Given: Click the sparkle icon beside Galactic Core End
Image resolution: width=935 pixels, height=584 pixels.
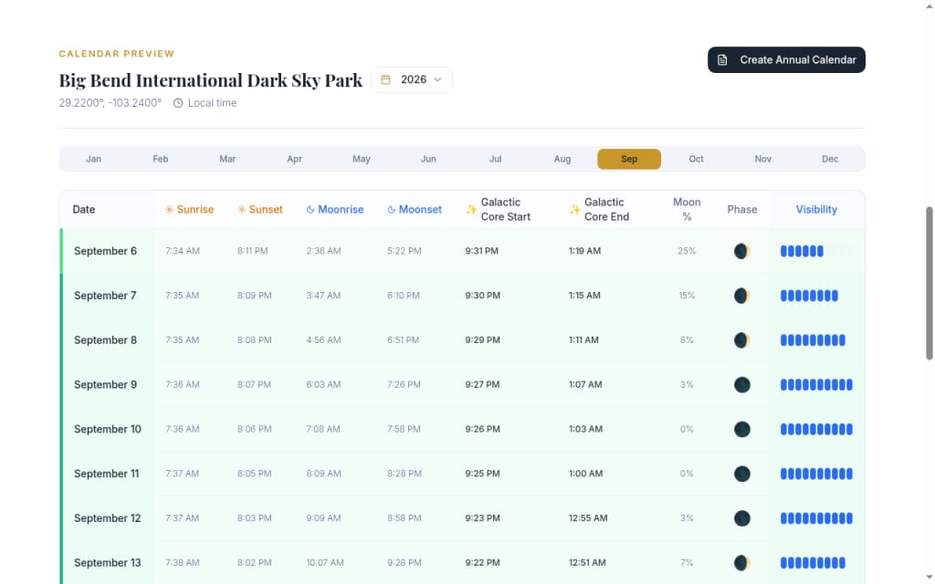Looking at the screenshot, I should click(x=574, y=210).
